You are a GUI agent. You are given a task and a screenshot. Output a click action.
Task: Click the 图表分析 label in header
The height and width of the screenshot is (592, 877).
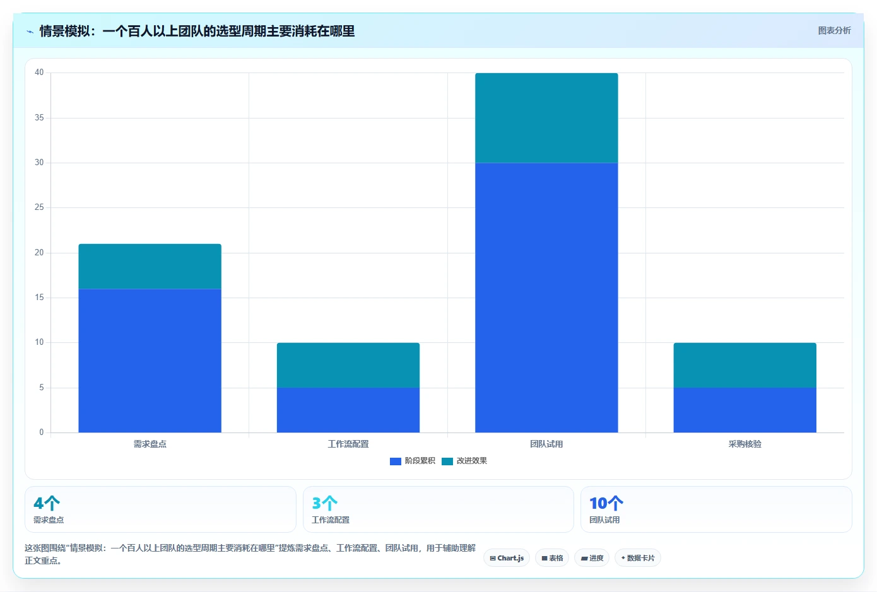(x=834, y=30)
